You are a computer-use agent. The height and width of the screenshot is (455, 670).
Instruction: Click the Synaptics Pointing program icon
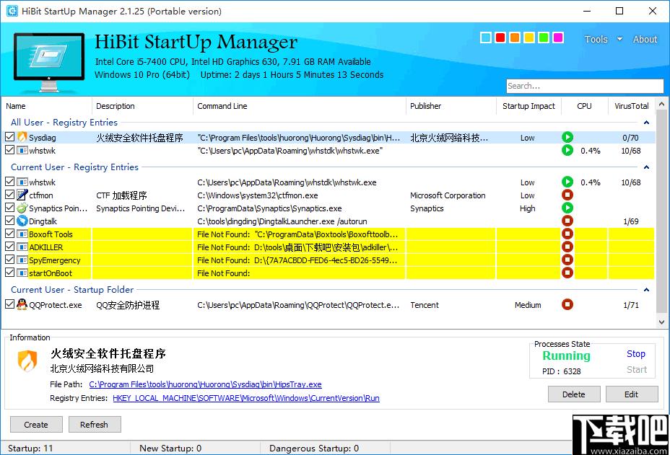pos(22,208)
